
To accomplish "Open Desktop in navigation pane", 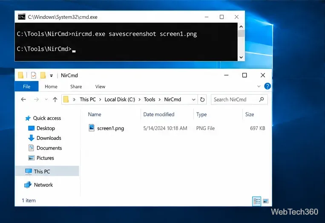I will [46, 128].
